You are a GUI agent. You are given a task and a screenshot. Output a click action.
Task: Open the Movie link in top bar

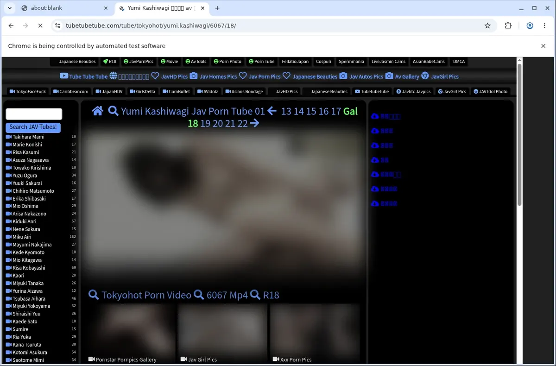[169, 61]
